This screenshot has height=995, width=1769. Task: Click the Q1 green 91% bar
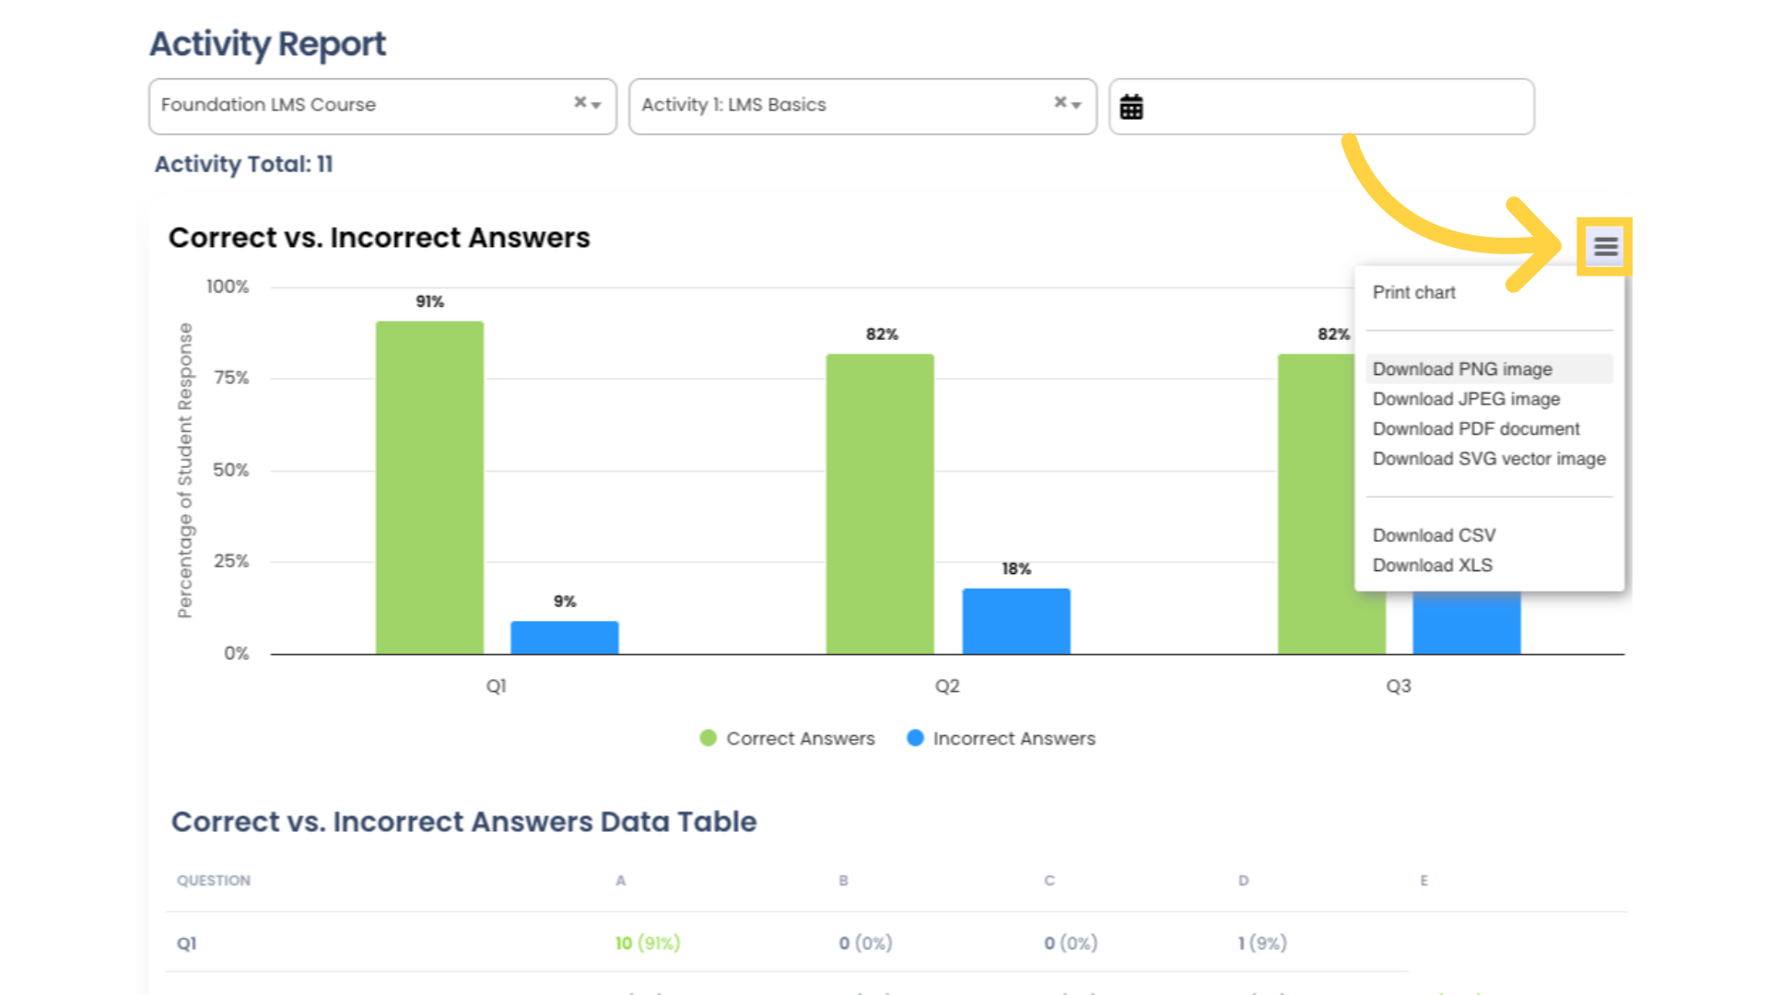(429, 487)
